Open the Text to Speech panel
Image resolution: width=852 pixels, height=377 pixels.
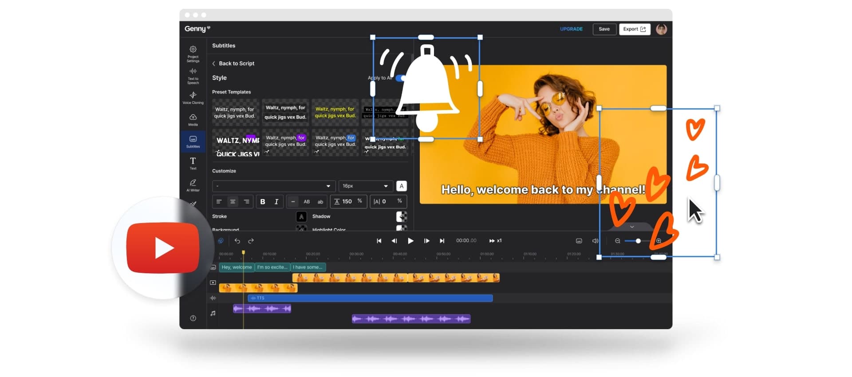tap(193, 76)
